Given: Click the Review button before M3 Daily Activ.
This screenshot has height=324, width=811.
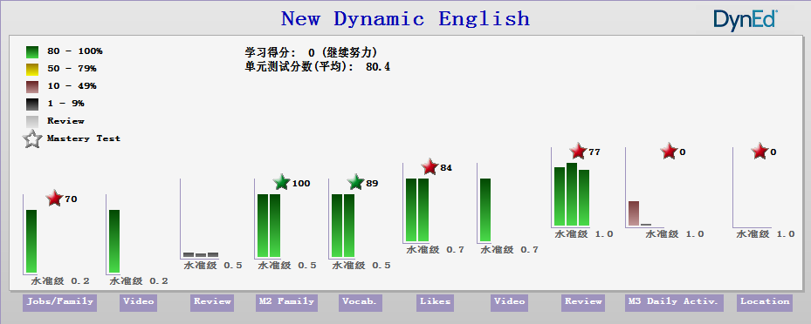Looking at the screenshot, I should [583, 302].
